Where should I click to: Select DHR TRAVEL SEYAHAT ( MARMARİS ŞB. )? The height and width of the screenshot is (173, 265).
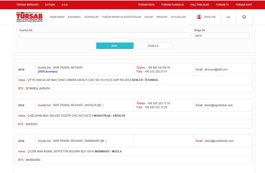80,141
